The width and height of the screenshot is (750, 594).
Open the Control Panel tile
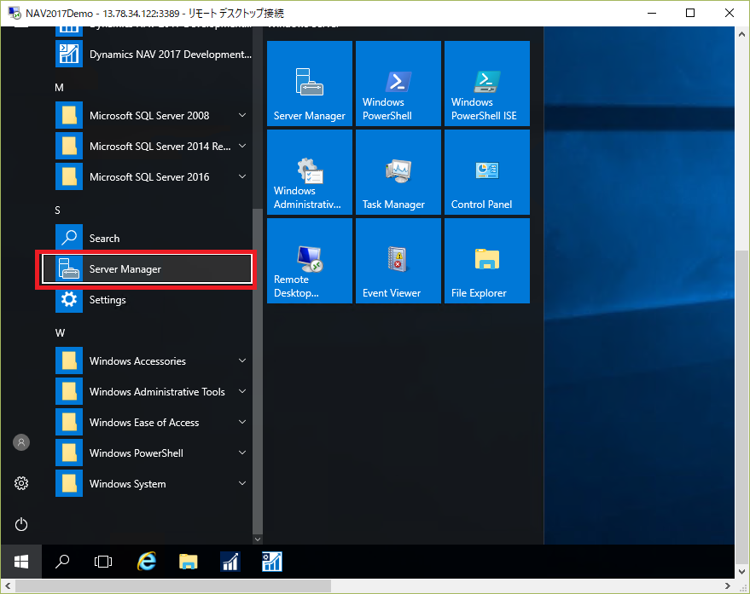click(487, 172)
